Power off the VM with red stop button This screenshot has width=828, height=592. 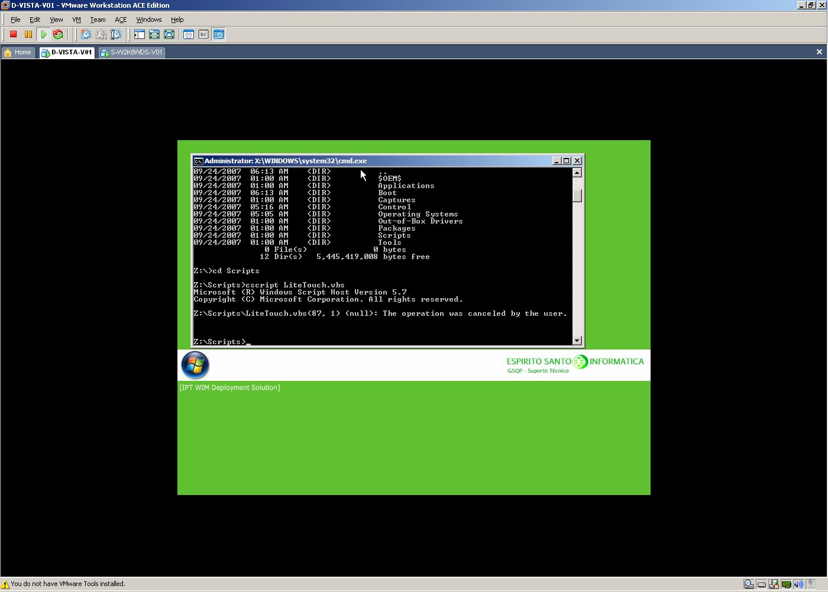(x=13, y=34)
